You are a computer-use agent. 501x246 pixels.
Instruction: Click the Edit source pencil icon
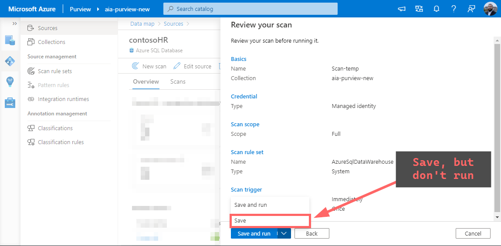point(177,66)
